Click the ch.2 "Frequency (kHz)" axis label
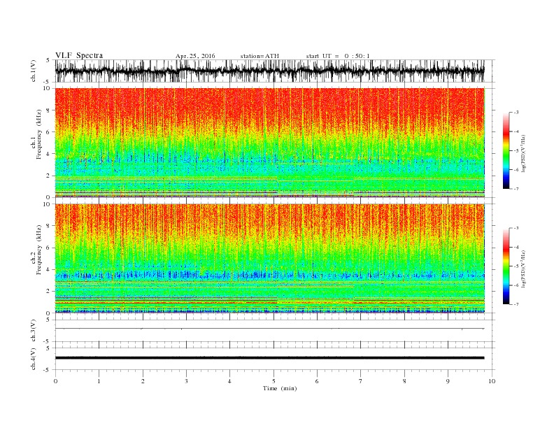This screenshot has width=554, height=428. coord(39,250)
